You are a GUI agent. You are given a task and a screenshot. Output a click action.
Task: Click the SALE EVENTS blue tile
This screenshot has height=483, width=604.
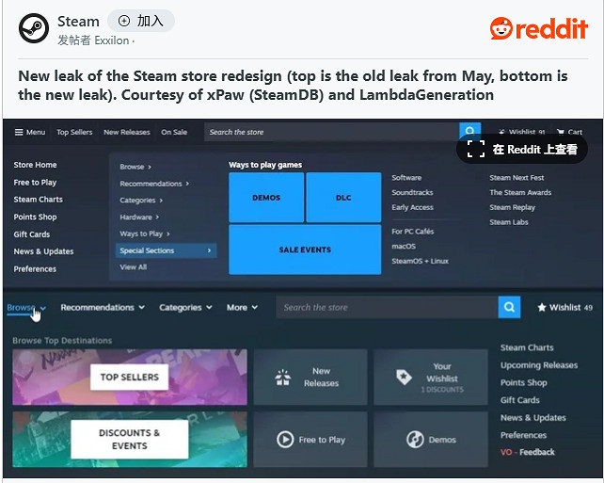(x=305, y=250)
